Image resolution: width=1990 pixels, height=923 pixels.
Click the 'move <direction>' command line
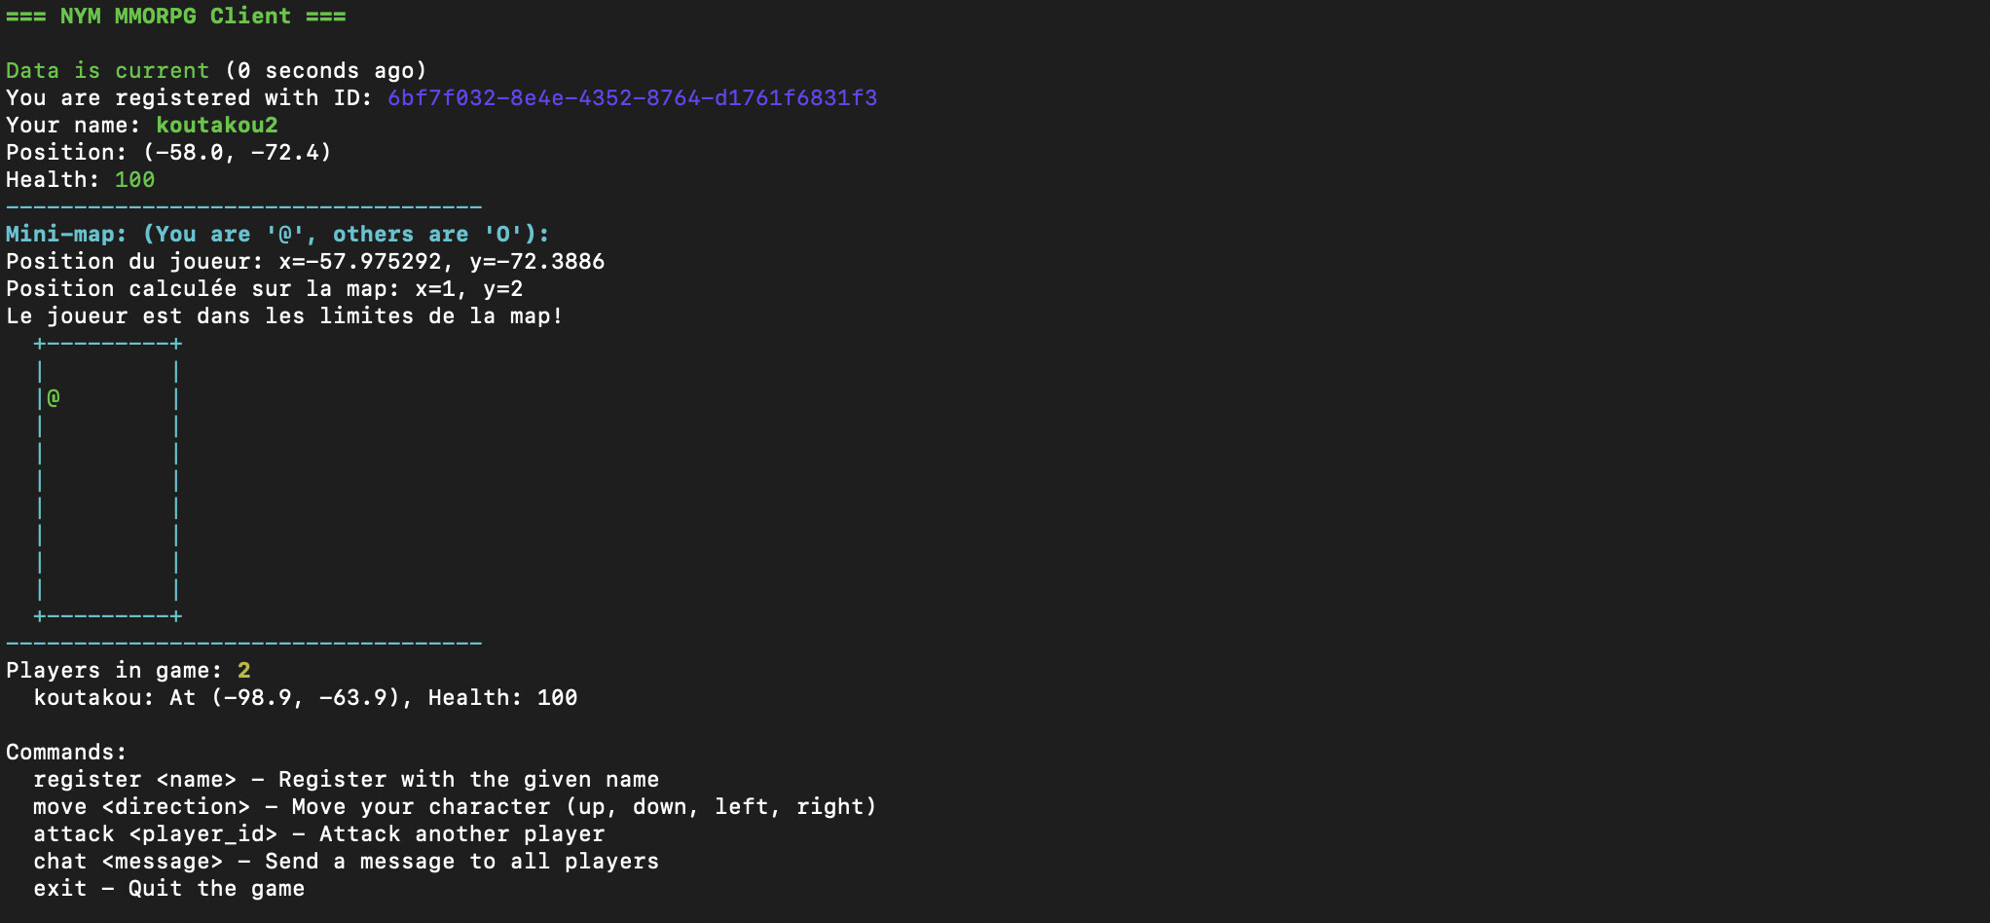(x=455, y=807)
